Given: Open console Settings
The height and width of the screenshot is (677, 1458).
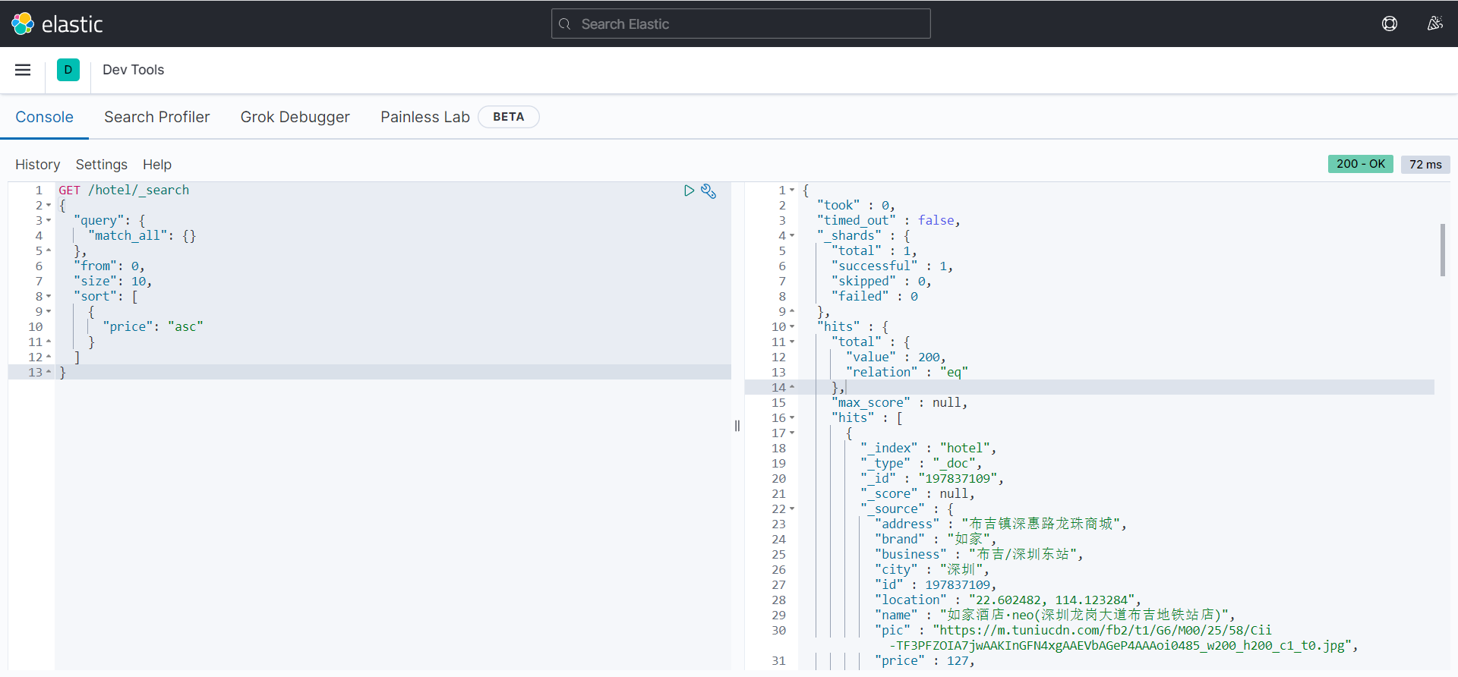Looking at the screenshot, I should tap(102, 165).
